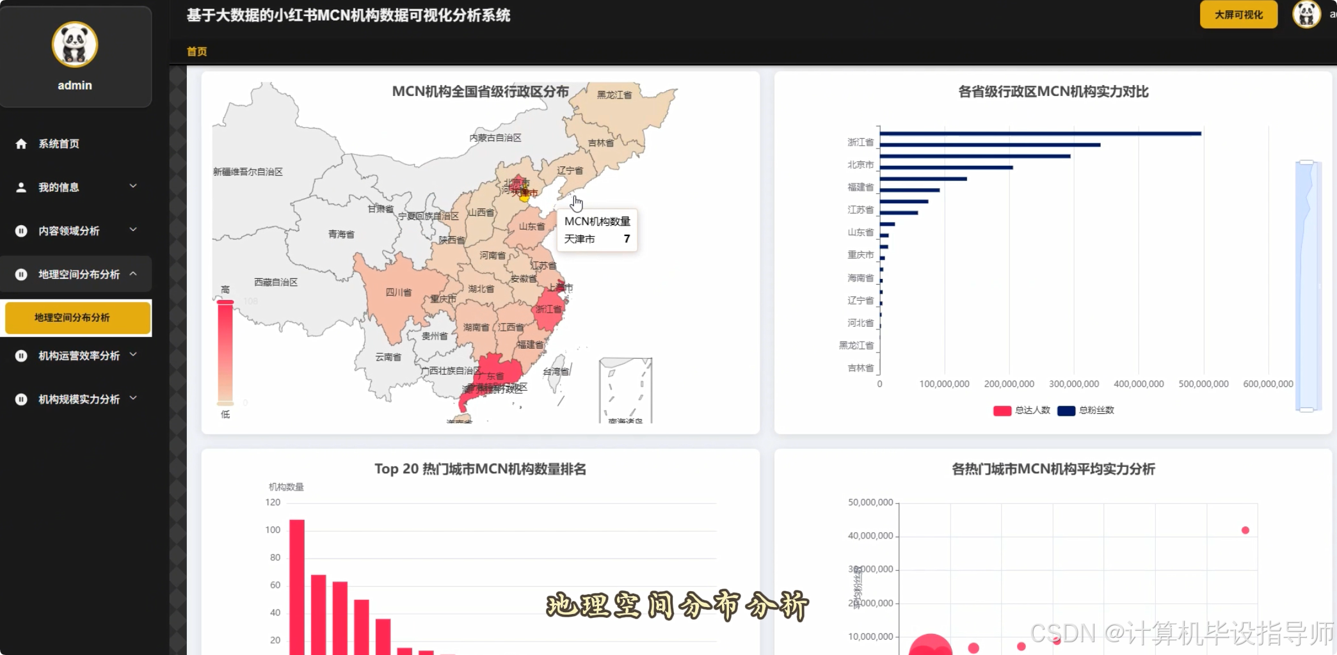Click the 各省级行政区MCN机构实力对比 chart title
The width and height of the screenshot is (1337, 655).
[x=1053, y=91]
